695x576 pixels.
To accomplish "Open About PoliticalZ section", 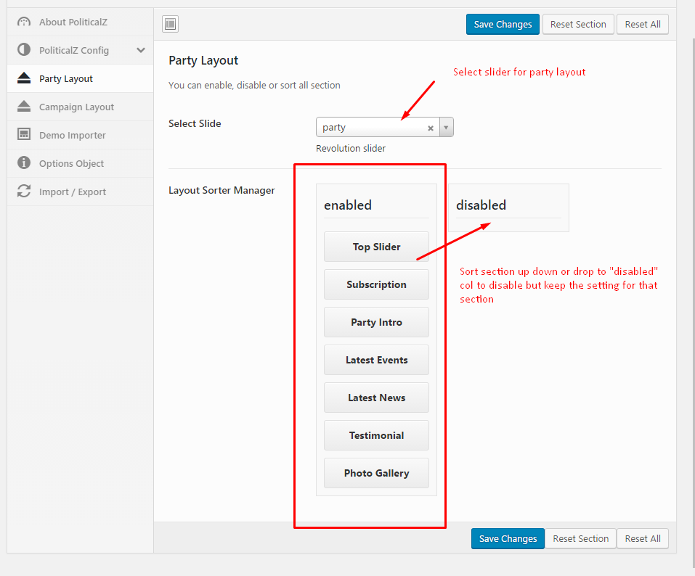I will click(80, 22).
